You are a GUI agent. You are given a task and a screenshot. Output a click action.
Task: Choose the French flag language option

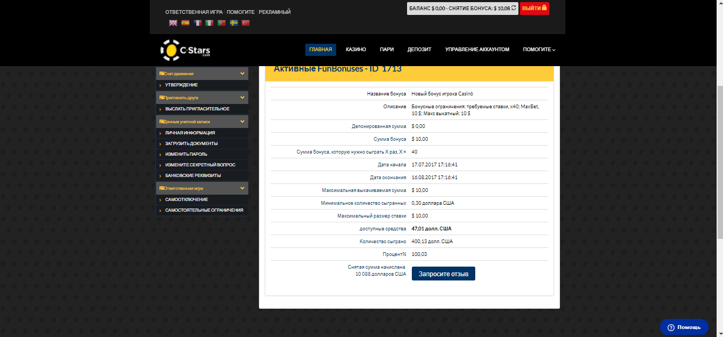click(197, 23)
